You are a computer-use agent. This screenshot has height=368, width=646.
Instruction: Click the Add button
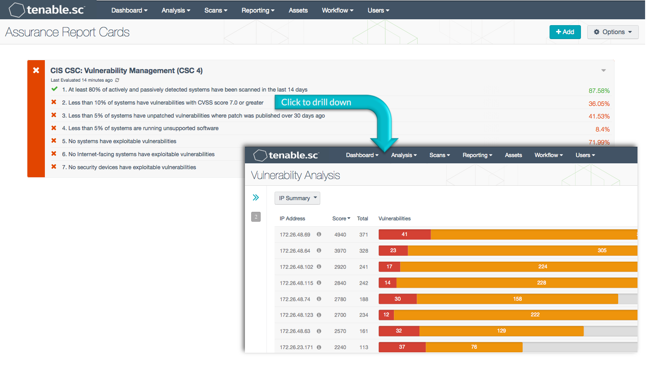tap(565, 32)
